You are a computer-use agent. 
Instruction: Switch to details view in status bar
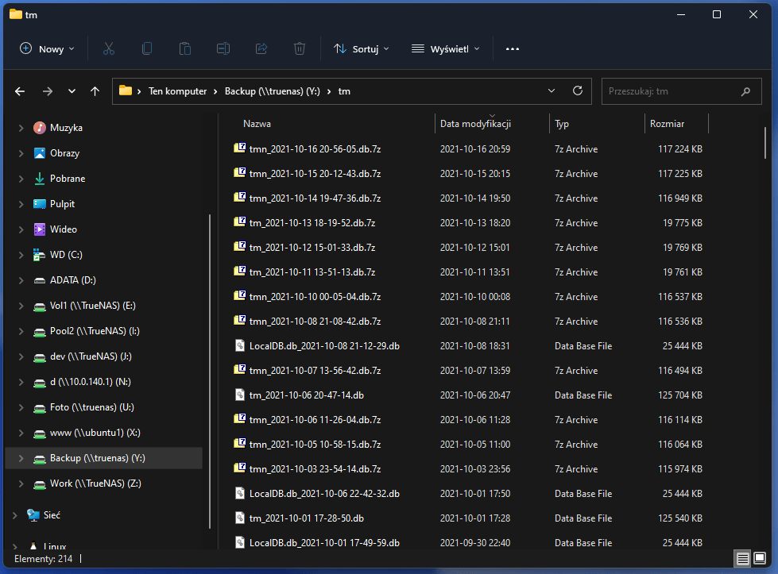click(x=743, y=558)
